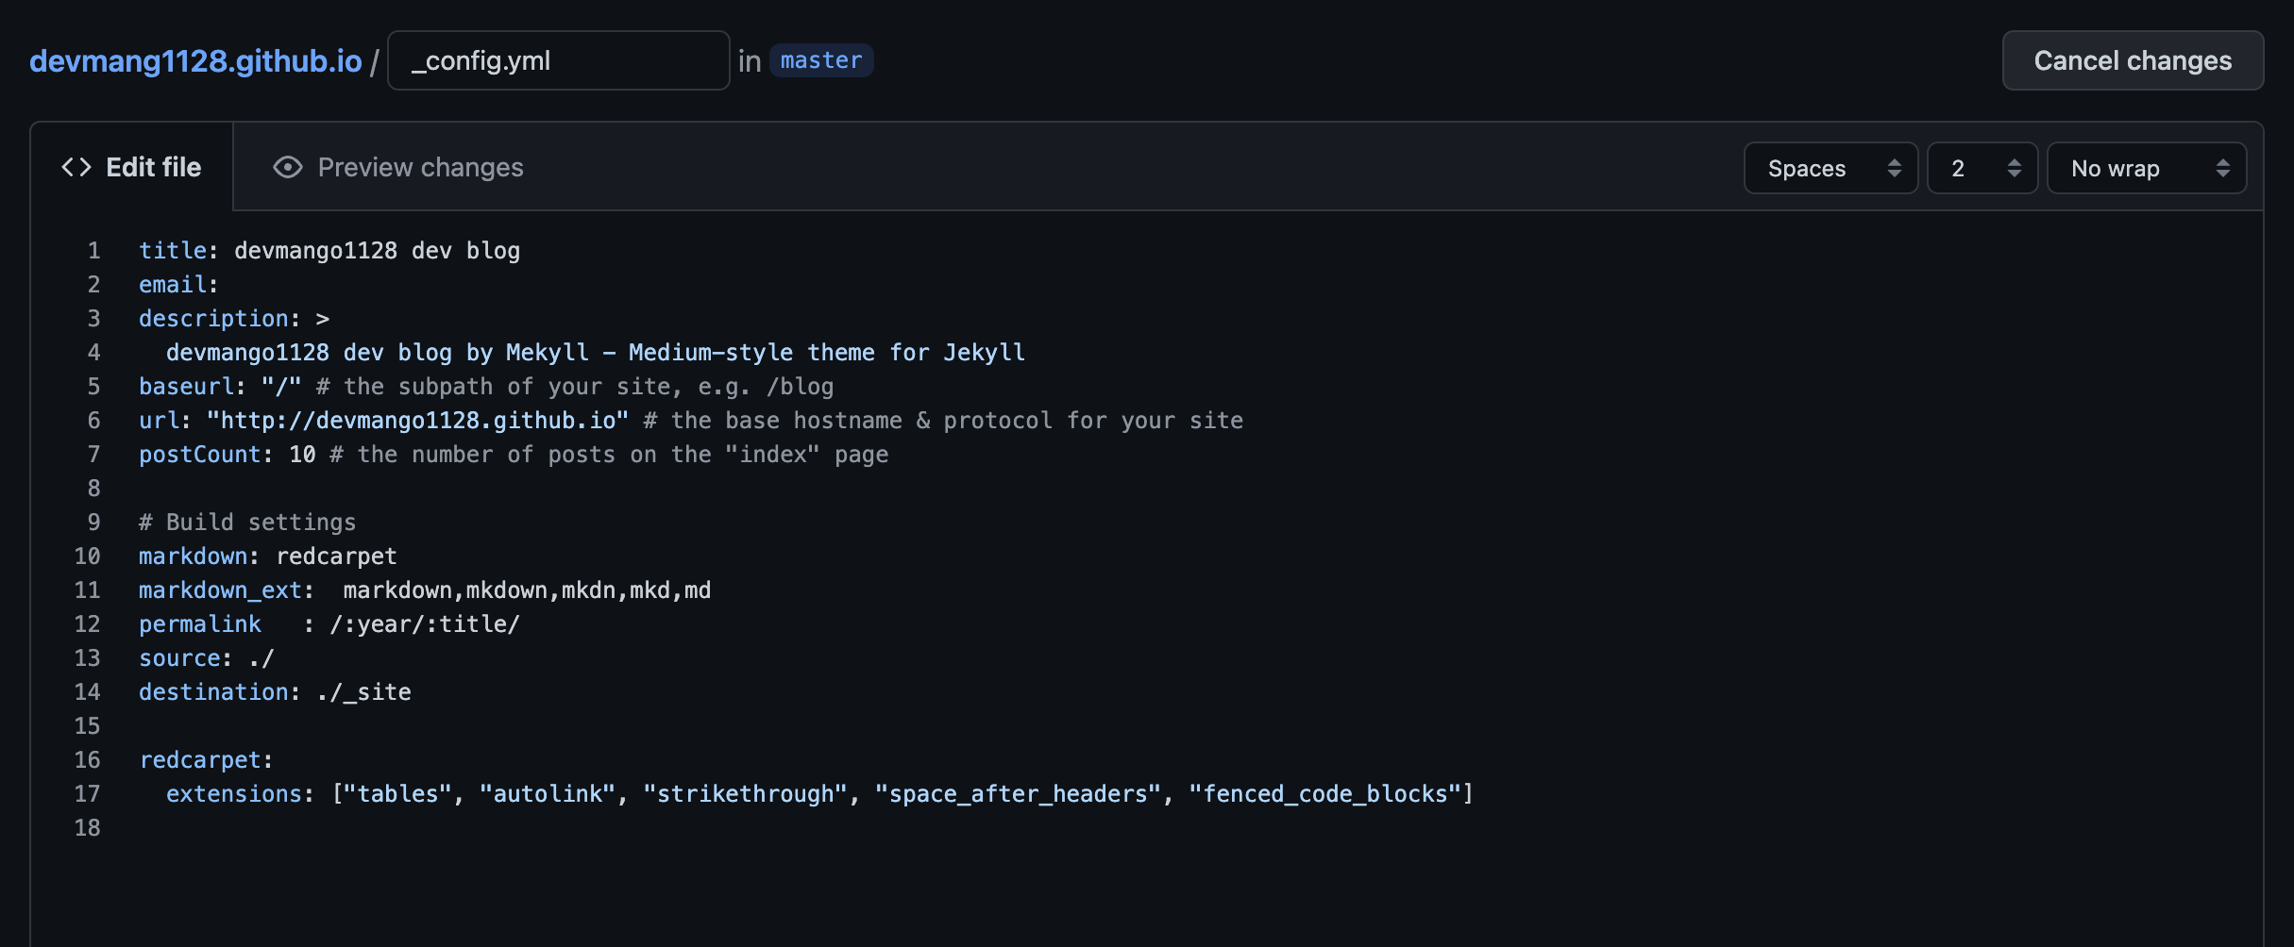
Task: Open the devmang1128.github.io repository link
Action: click(x=195, y=61)
